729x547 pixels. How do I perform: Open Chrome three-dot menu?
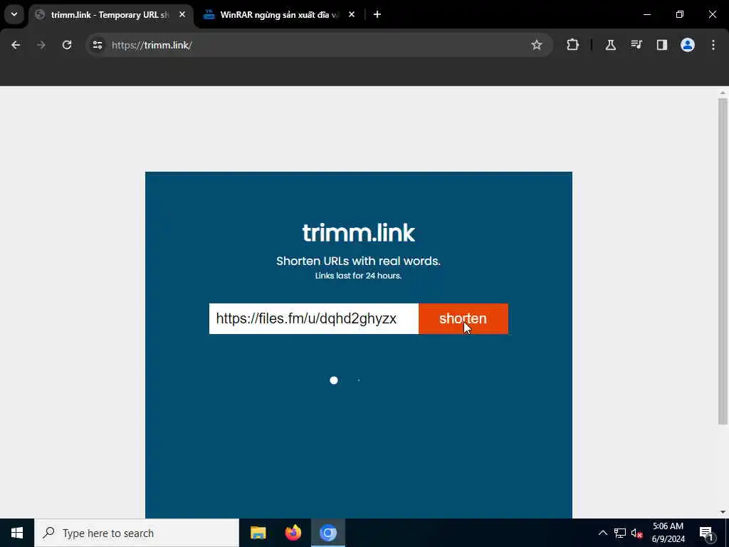[713, 45]
